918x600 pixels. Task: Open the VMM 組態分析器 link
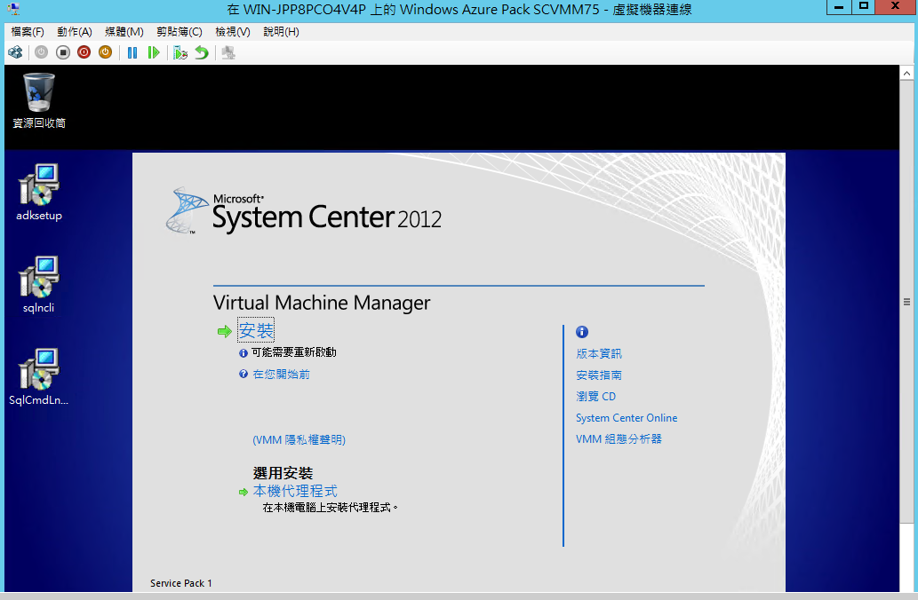pos(619,439)
